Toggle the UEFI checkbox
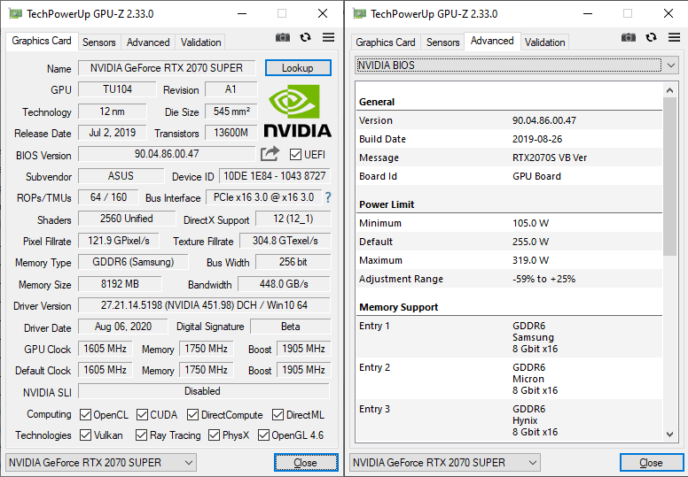Viewport: 688px width, 477px height. coord(296,155)
